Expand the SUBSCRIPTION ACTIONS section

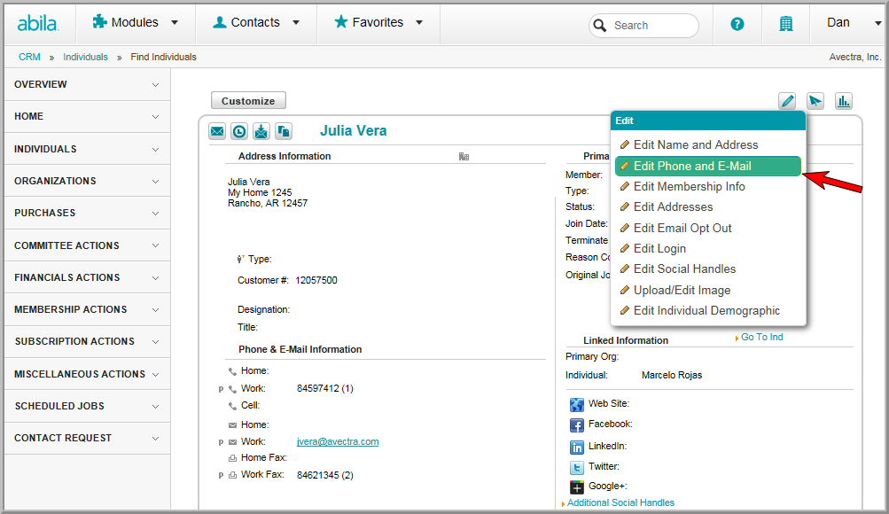pos(88,342)
